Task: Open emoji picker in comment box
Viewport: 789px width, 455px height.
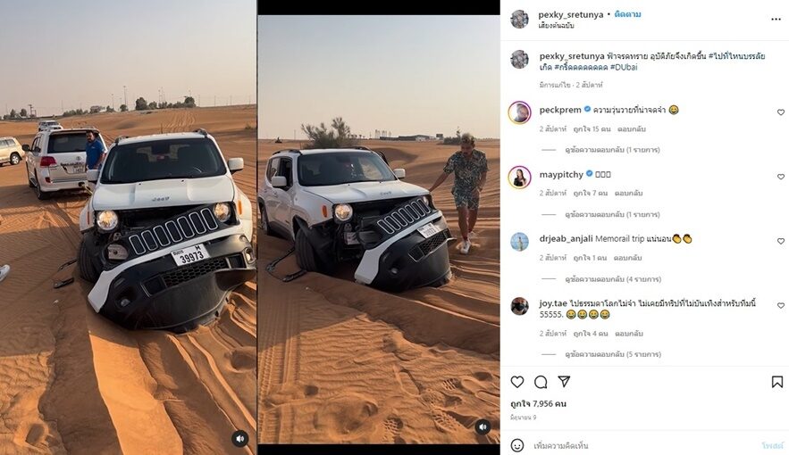Action: click(x=517, y=445)
